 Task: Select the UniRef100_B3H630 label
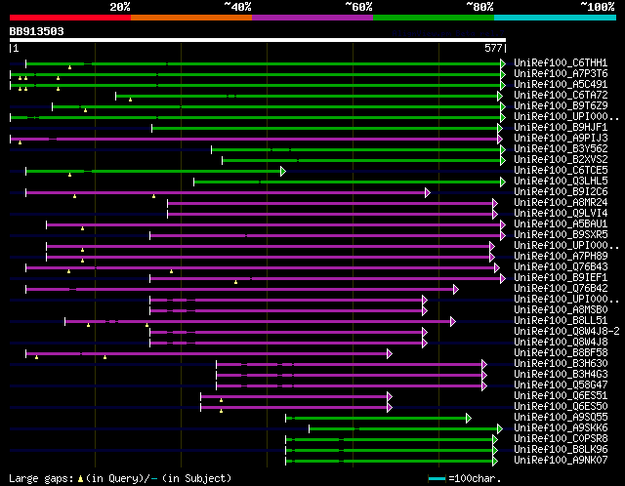tap(561, 364)
